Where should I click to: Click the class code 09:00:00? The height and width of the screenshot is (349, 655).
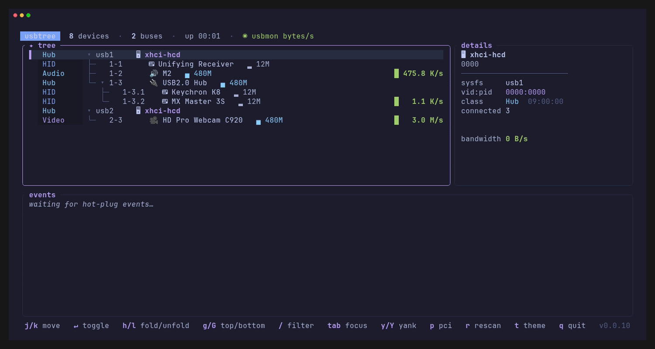(x=546, y=102)
